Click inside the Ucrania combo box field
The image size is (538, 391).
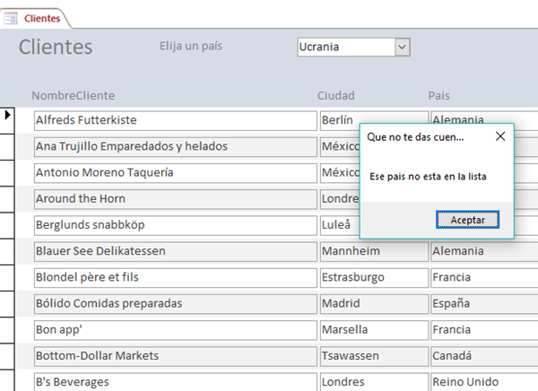346,47
